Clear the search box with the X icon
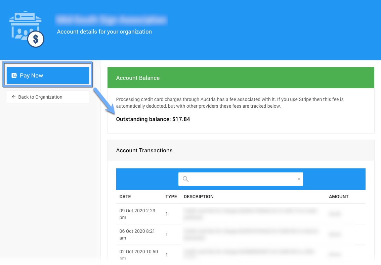The width and height of the screenshot is (381, 265). coord(299,179)
